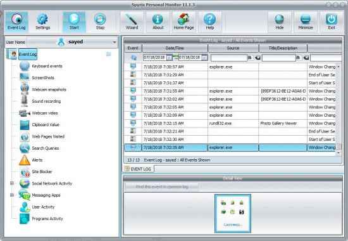This screenshot has width=348, height=241.
Task: Open Search Queries in the sidebar
Action: point(46,148)
